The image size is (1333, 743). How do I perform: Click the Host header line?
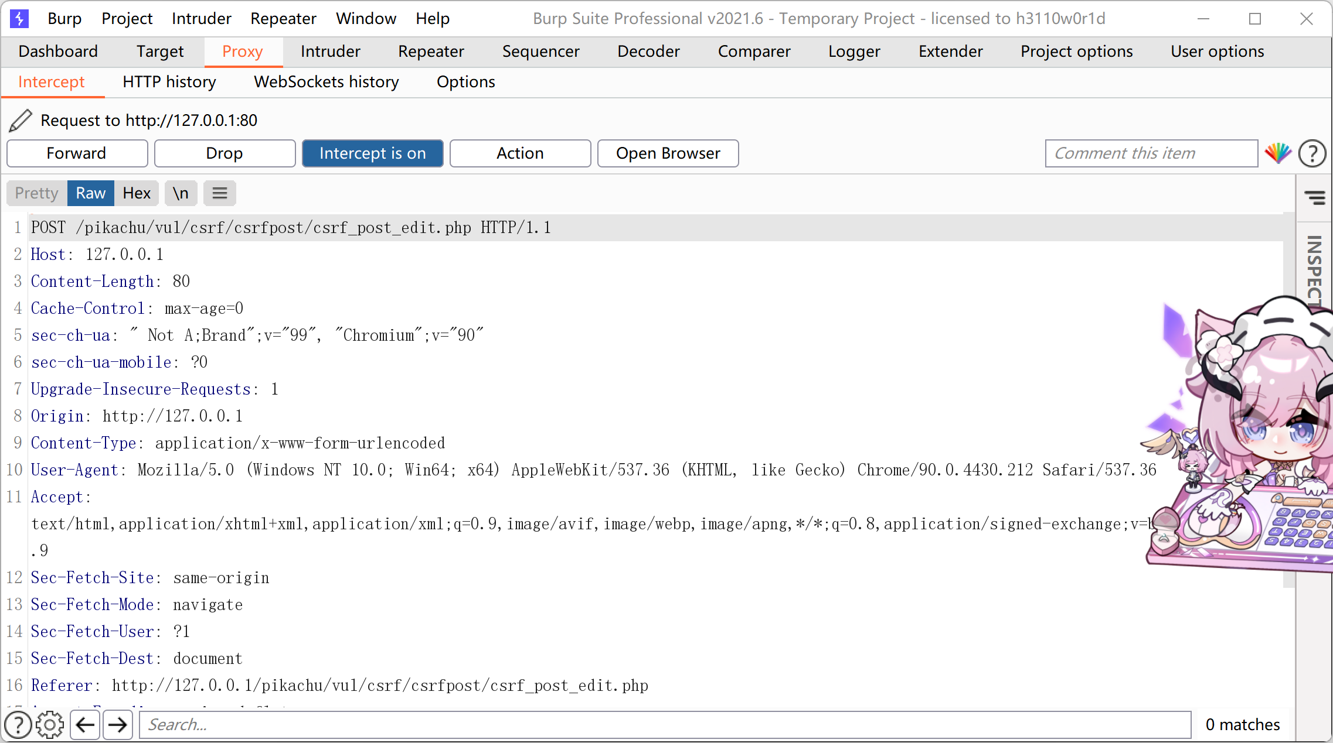(97, 255)
